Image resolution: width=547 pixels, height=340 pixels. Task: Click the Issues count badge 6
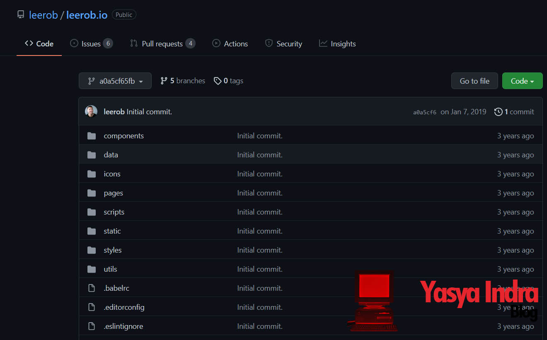108,43
